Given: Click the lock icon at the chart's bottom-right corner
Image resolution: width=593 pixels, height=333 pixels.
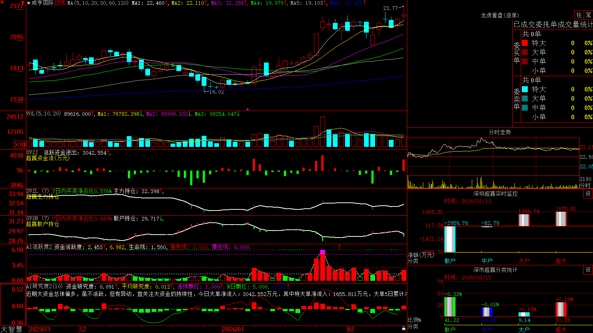Looking at the screenshot, I should [404, 329].
